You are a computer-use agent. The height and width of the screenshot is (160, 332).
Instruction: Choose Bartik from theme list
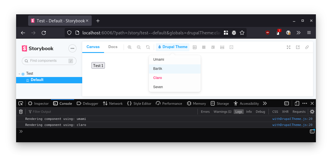[x=175, y=69]
